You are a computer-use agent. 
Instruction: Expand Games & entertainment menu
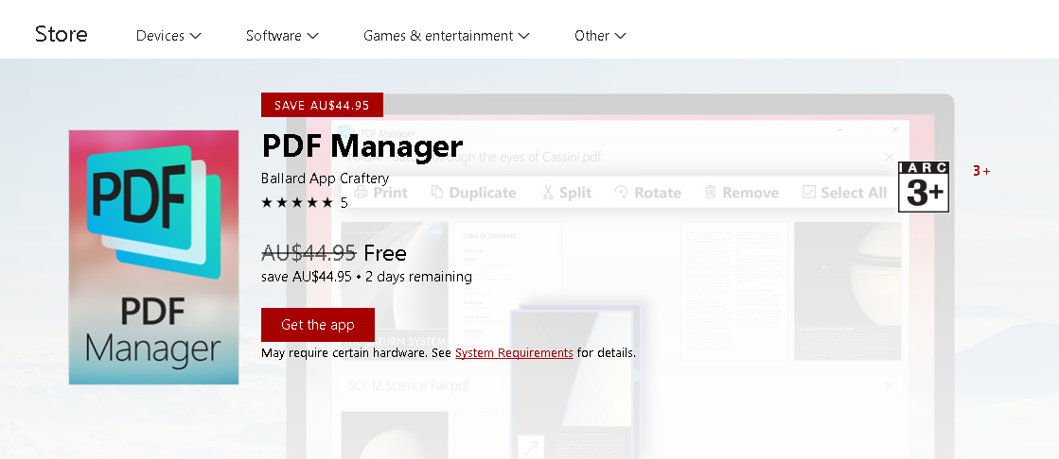coord(446,36)
